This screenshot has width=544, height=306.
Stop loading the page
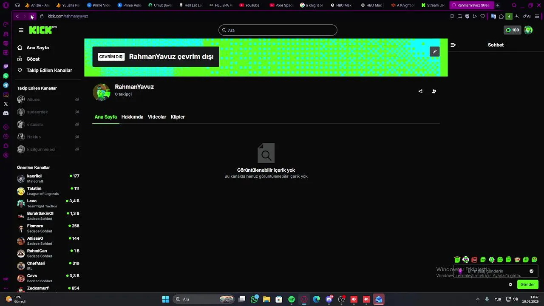[x=32, y=16]
